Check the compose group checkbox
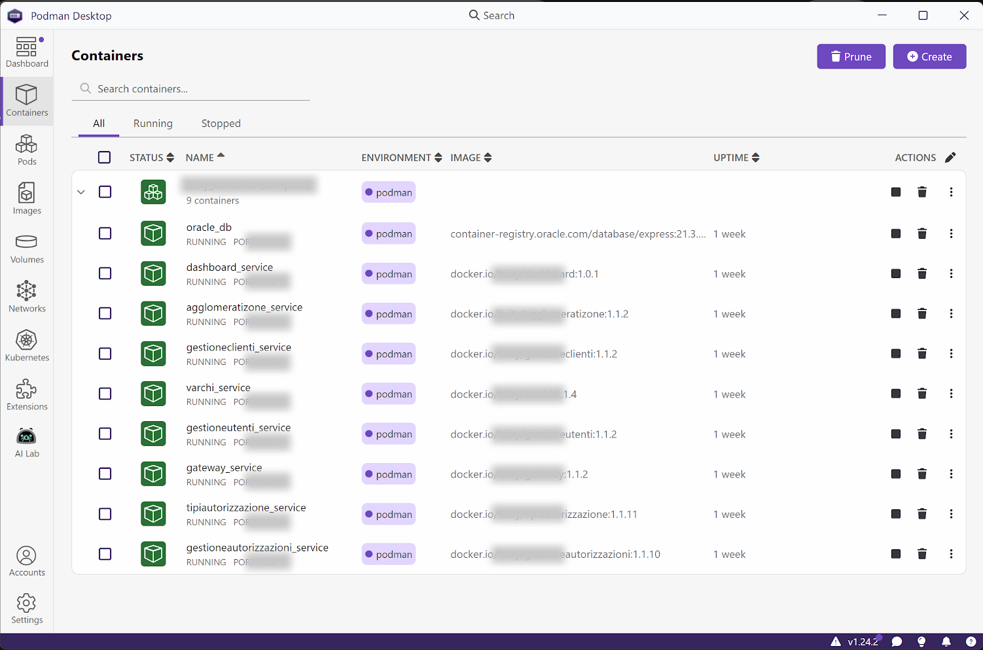 point(105,192)
